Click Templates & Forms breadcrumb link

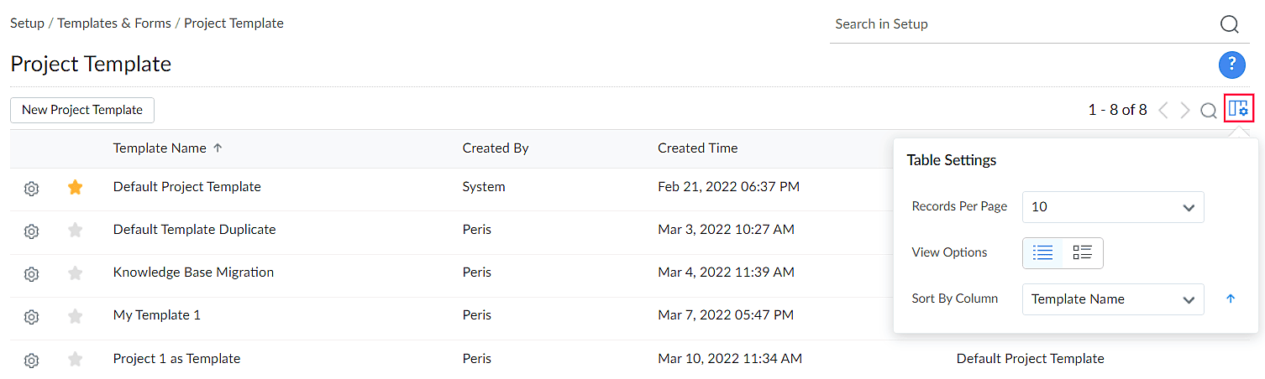[x=116, y=23]
